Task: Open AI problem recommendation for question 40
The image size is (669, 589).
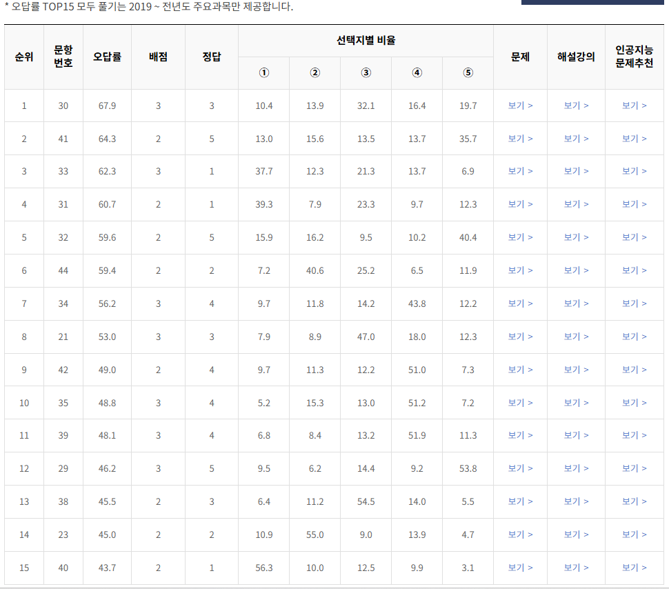Action: click(634, 568)
